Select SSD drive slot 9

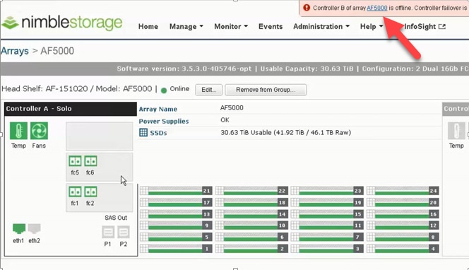pos(176,225)
